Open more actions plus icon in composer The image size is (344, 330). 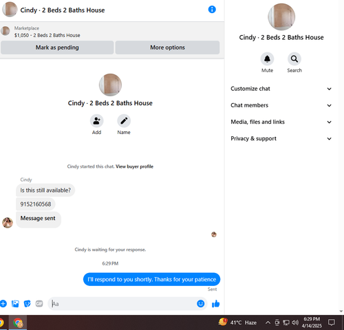[x=3, y=304]
